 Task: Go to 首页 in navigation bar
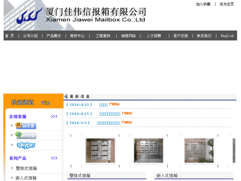point(10,36)
